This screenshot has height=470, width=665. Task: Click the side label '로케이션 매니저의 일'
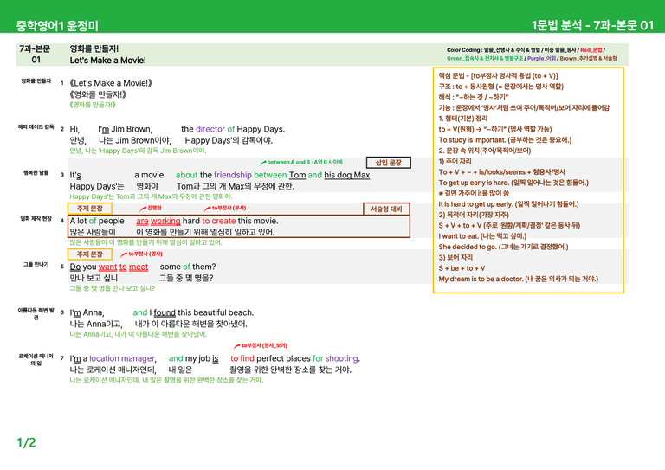(36, 359)
